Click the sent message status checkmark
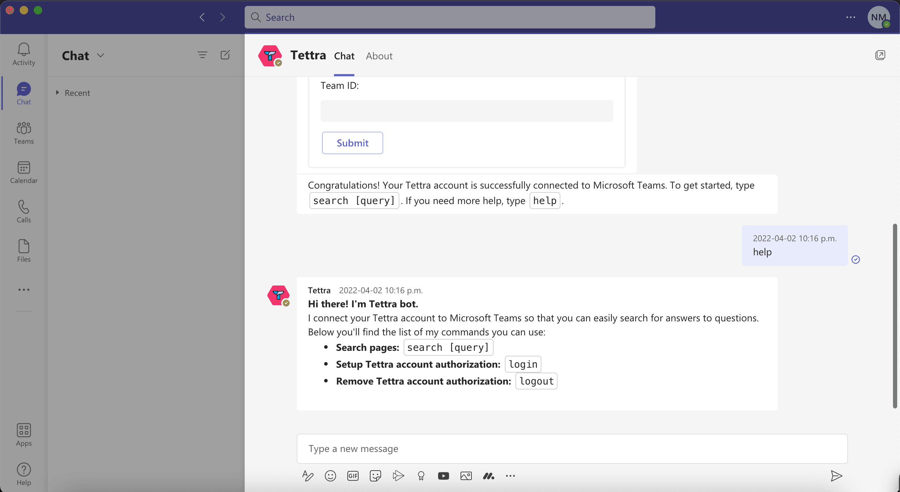This screenshot has height=492, width=900. [x=856, y=260]
